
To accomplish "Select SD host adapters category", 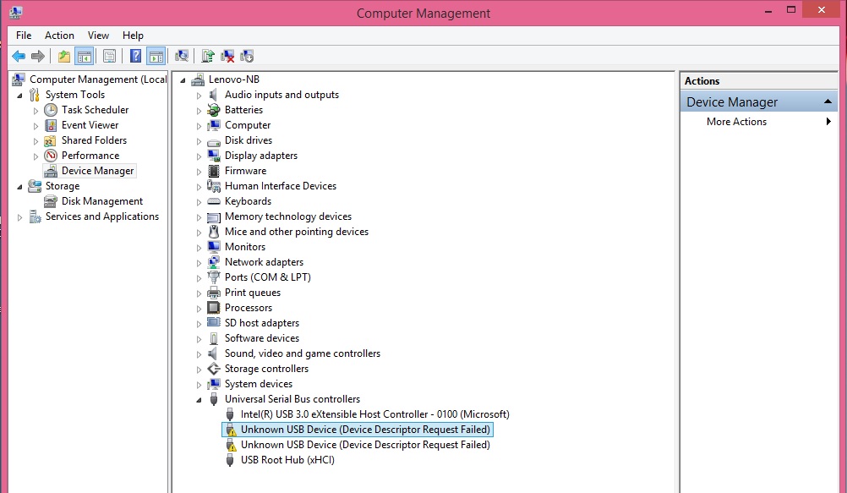I will [x=261, y=323].
